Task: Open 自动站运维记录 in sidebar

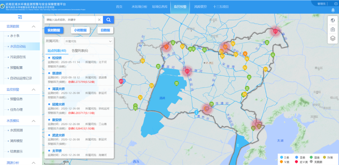Action: [21, 78]
